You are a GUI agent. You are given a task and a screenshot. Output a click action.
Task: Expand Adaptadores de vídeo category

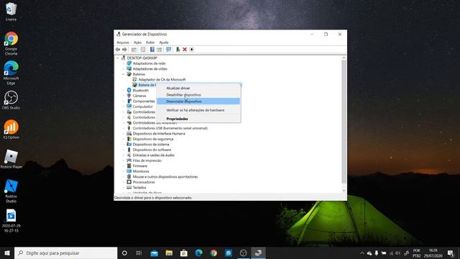[x=123, y=69]
